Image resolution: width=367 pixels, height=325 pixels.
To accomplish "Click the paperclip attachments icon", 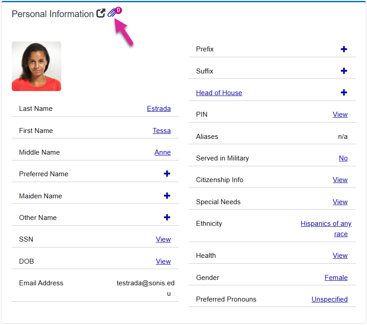I will point(112,13).
